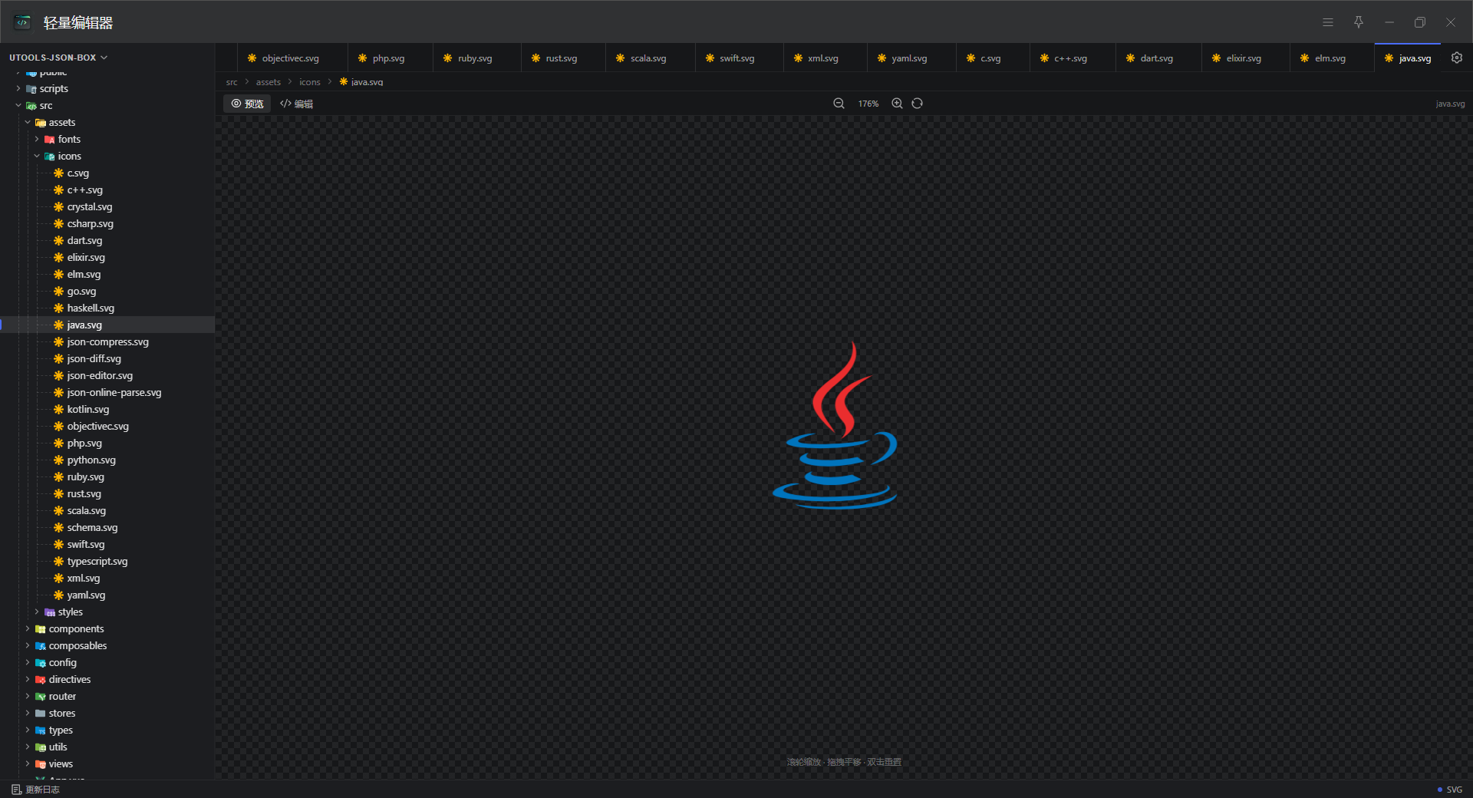Click the src breadcrumb link
Image resolution: width=1473 pixels, height=798 pixels.
tap(232, 82)
